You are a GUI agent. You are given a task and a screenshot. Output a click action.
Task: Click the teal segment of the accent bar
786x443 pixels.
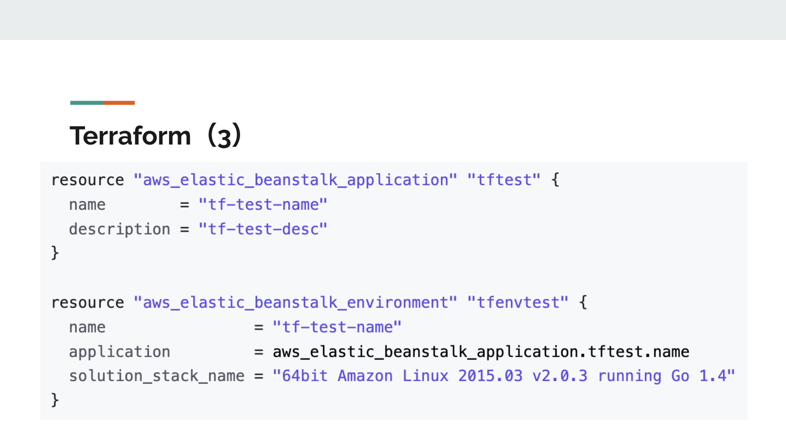point(86,103)
